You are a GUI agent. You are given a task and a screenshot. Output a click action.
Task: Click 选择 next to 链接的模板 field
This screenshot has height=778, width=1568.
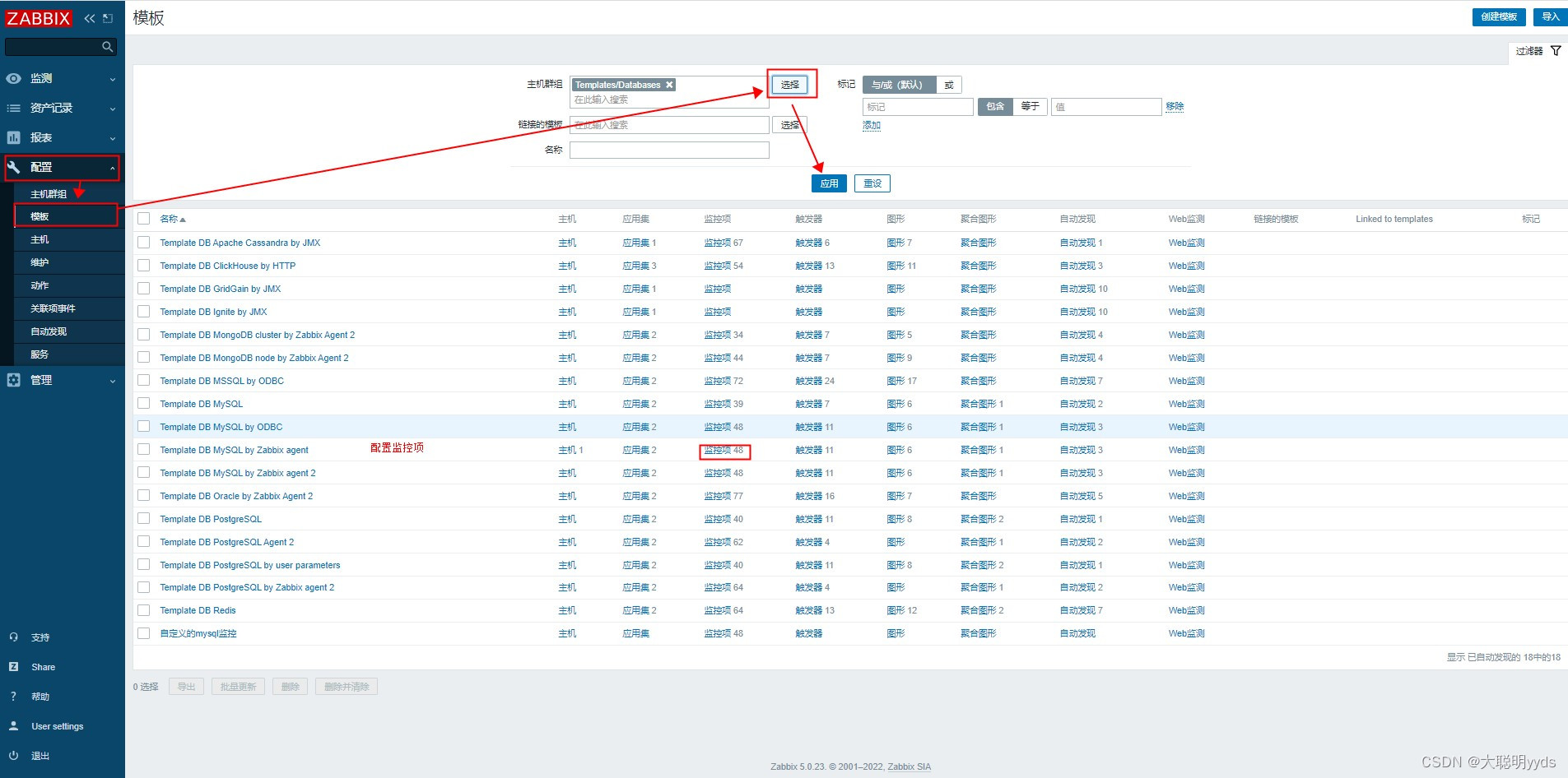pyautogui.click(x=790, y=125)
